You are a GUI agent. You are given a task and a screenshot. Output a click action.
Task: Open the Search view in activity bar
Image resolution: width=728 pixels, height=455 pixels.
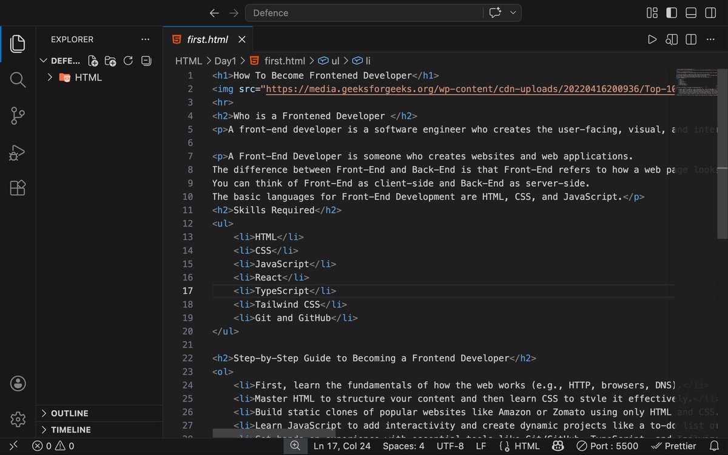(18, 79)
